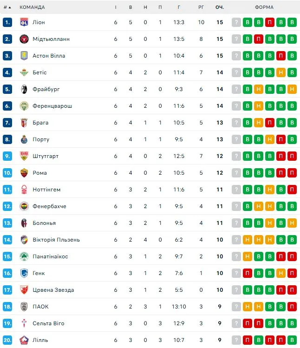Click the Panathinaikos club logo
Screen dimensions: 300x348
(x=24, y=256)
